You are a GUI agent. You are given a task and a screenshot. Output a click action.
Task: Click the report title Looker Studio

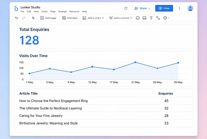(x=30, y=7)
